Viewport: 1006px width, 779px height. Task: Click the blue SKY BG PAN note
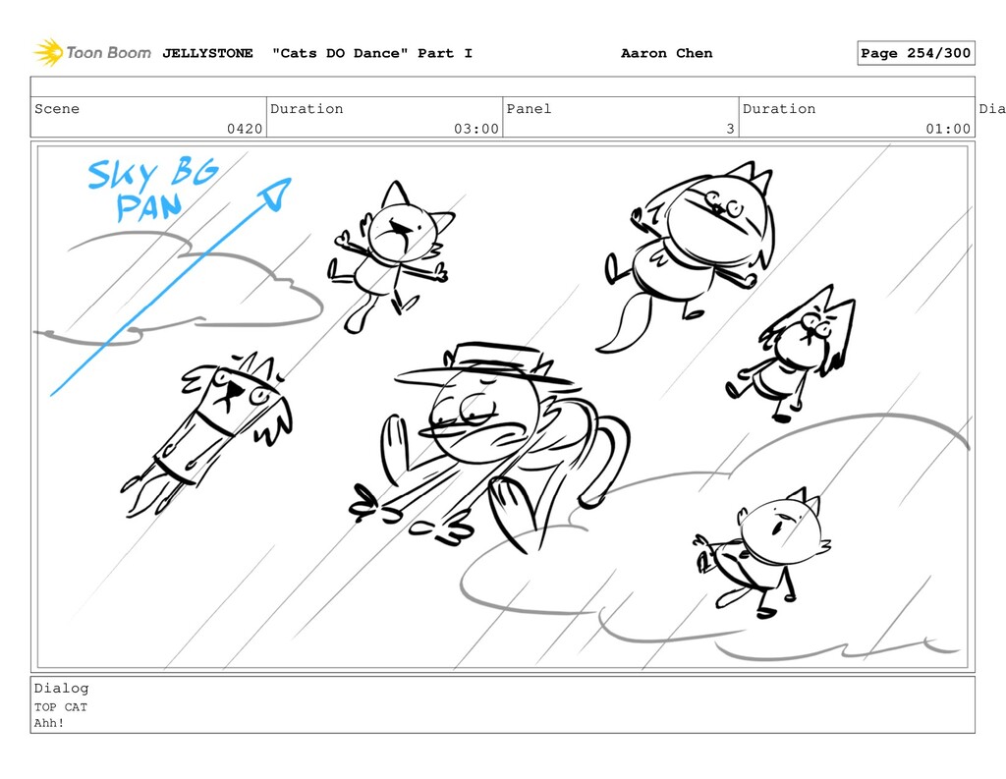152,189
